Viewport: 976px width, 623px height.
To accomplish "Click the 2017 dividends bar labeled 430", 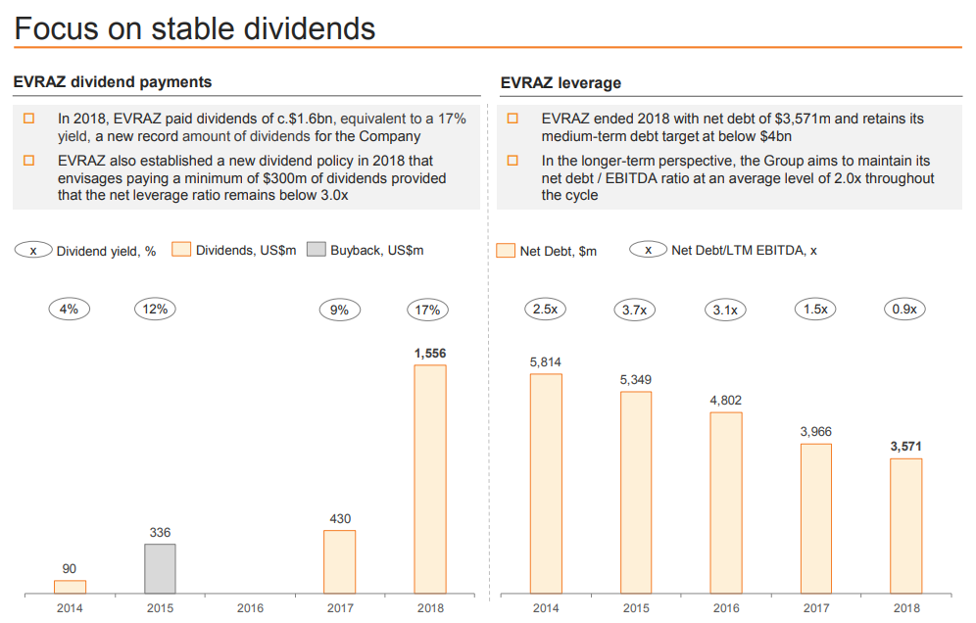I will 340,562.
